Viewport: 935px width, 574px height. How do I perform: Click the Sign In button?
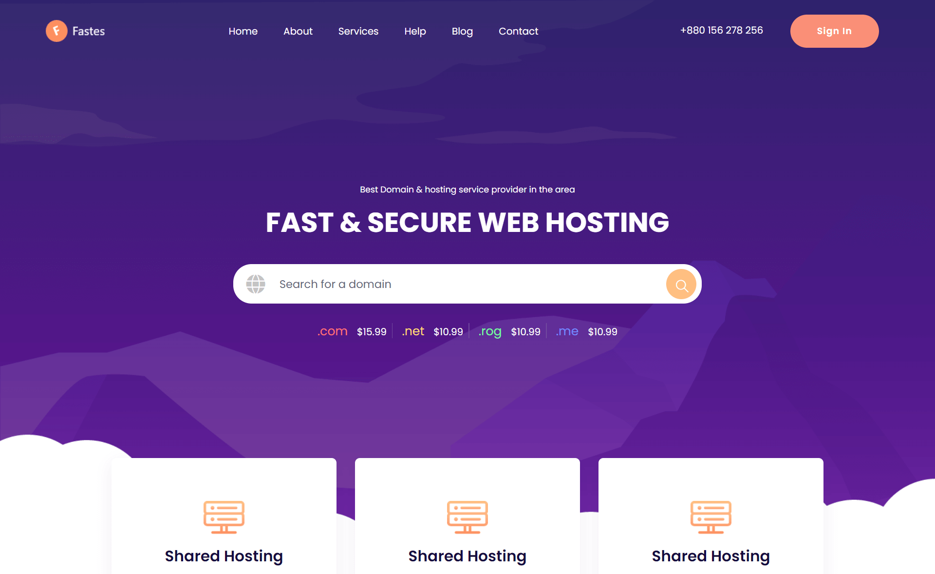click(835, 31)
